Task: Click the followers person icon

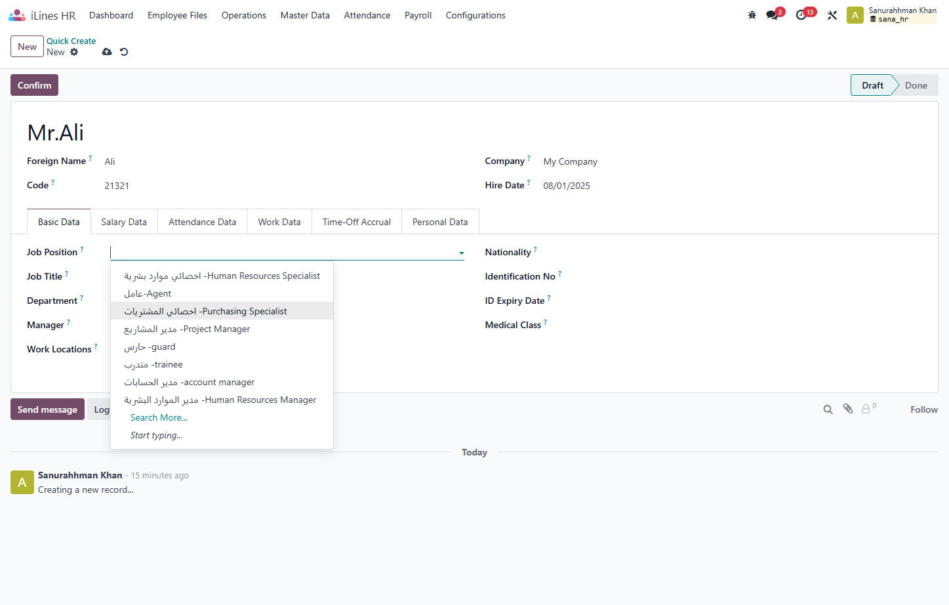Action: [866, 409]
